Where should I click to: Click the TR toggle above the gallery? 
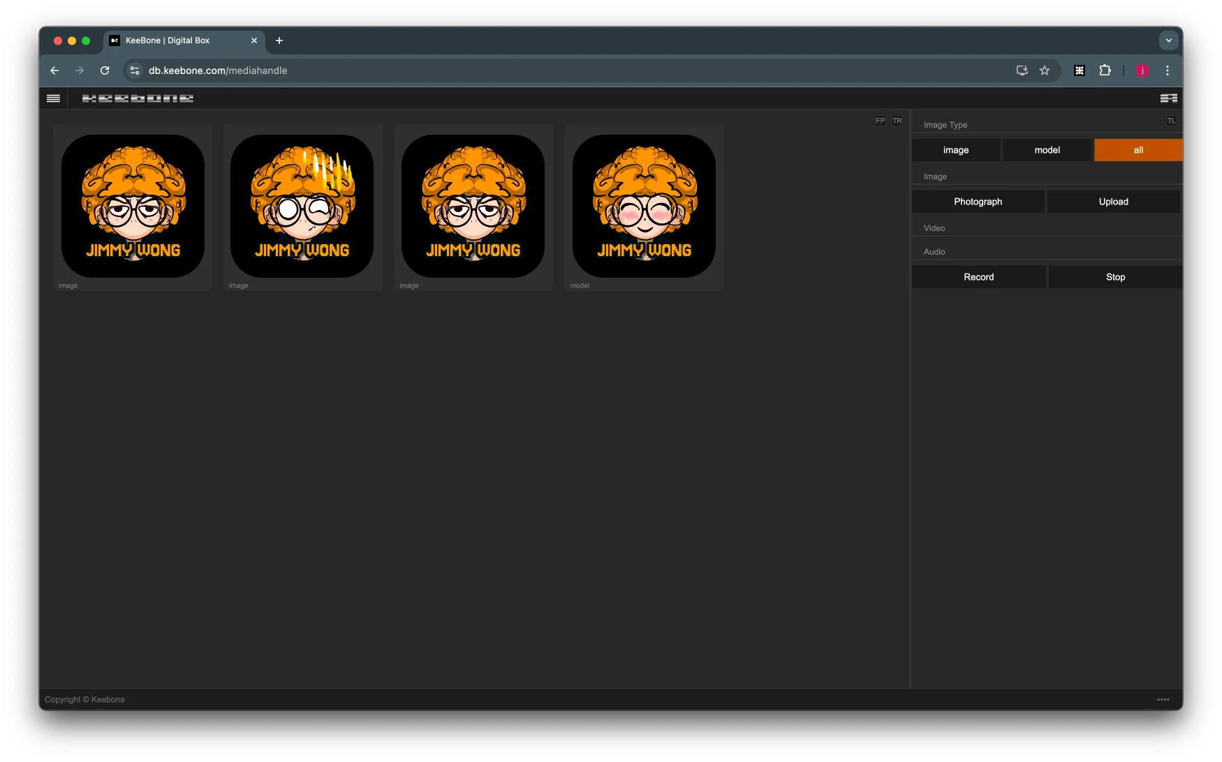(x=897, y=121)
